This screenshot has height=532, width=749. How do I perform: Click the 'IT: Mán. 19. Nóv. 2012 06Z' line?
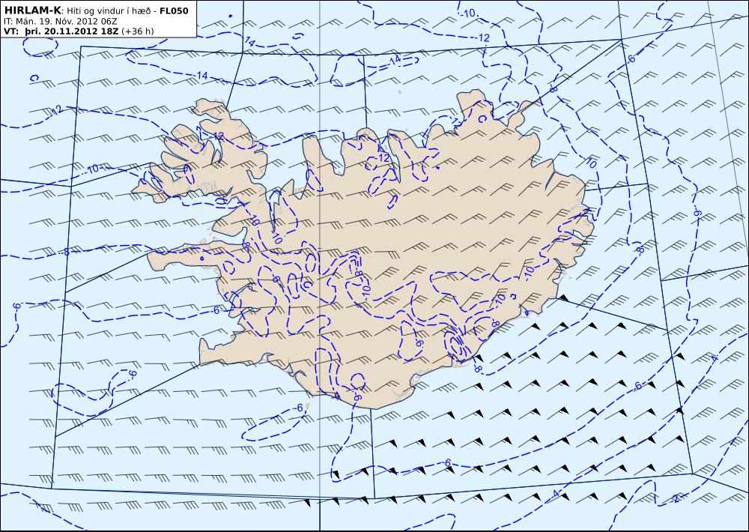tap(60, 22)
